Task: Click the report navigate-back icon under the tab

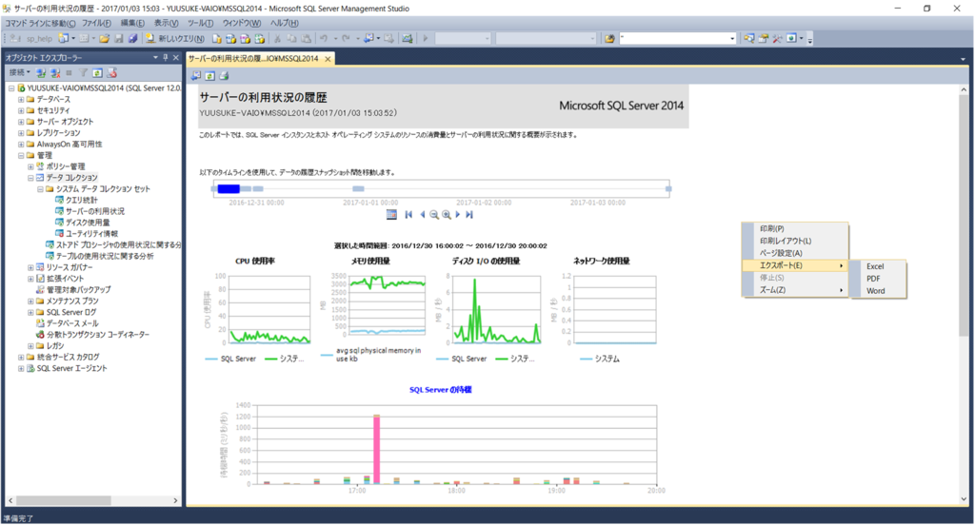Action: [196, 76]
